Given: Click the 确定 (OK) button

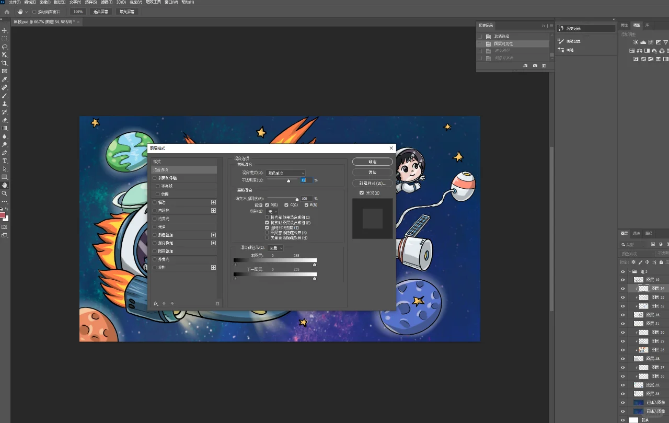Looking at the screenshot, I should 373,162.
